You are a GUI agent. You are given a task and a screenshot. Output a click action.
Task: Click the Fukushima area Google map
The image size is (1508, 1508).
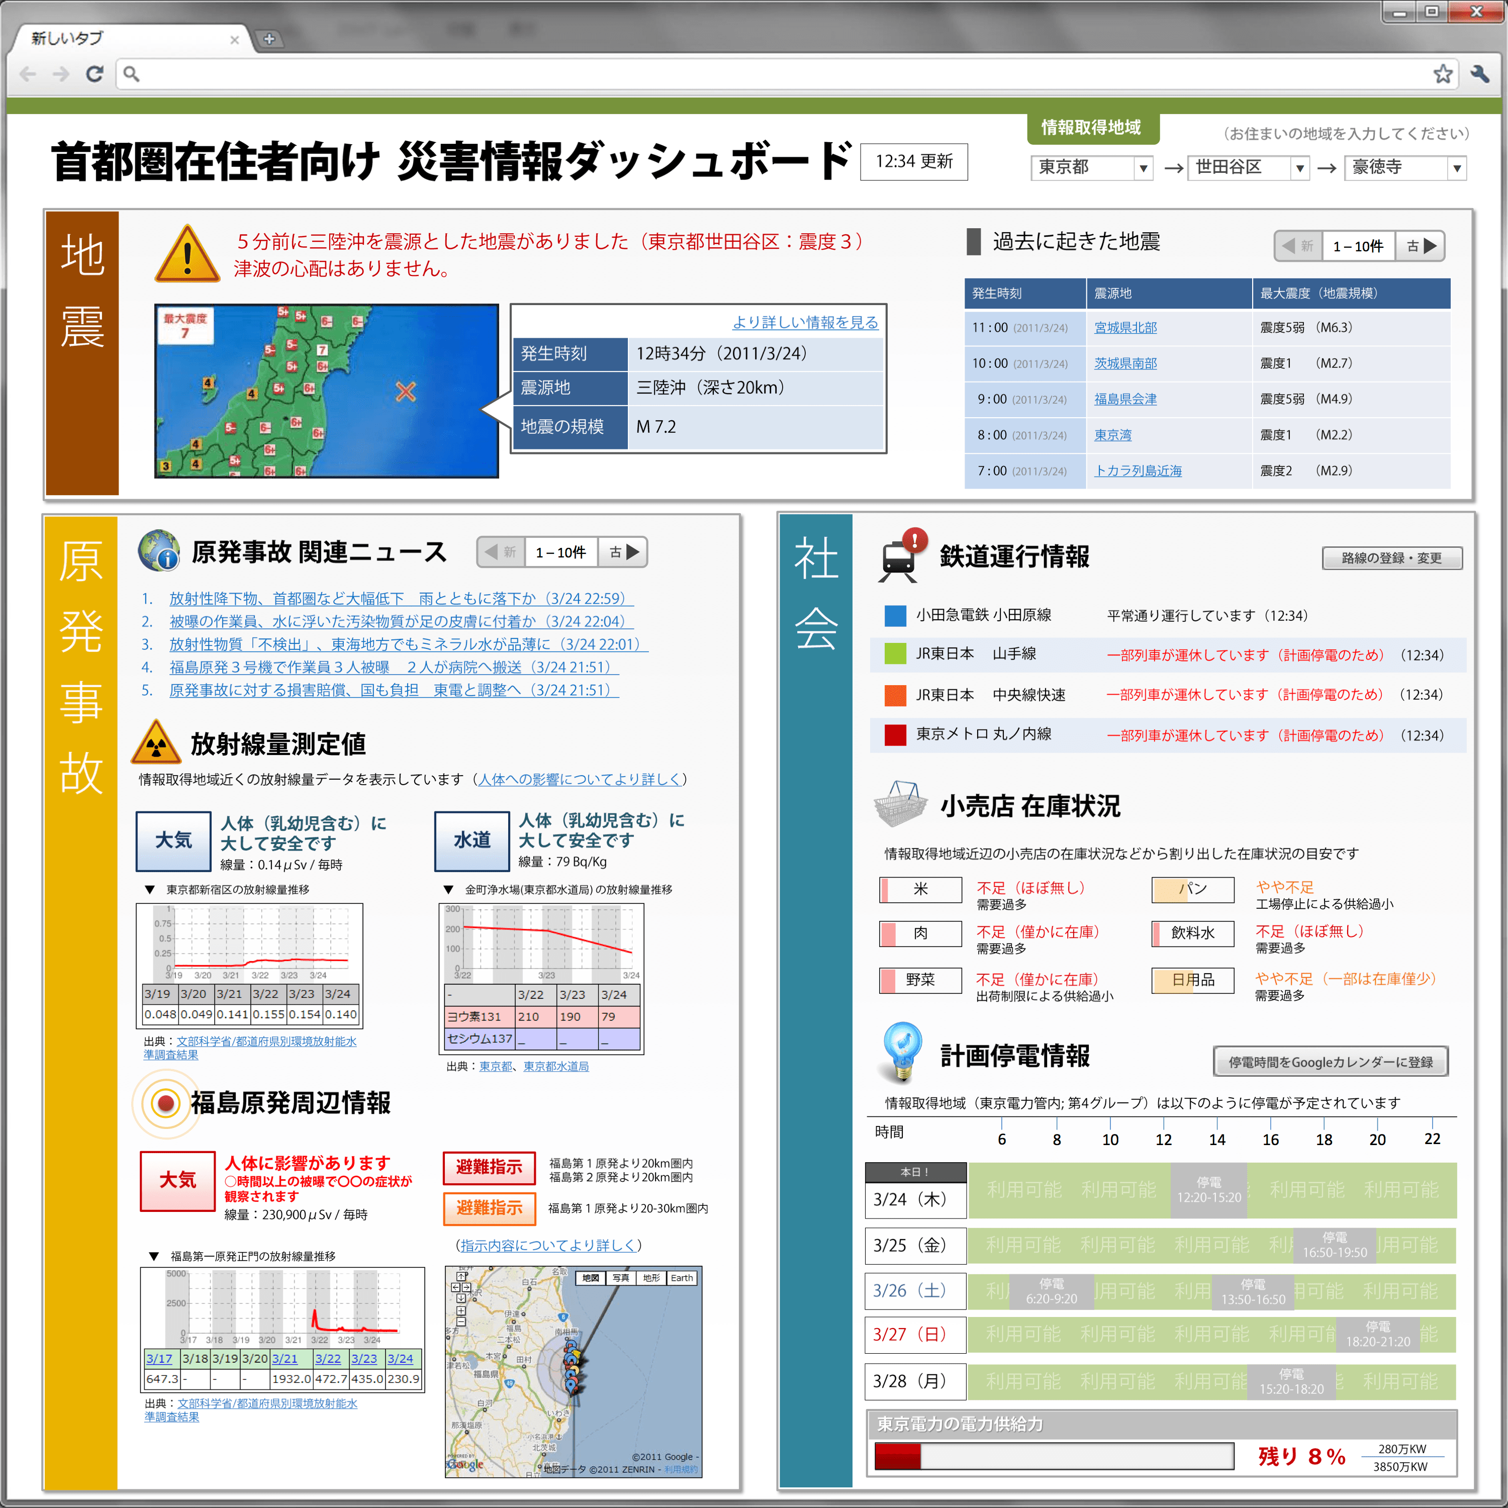coord(574,1371)
